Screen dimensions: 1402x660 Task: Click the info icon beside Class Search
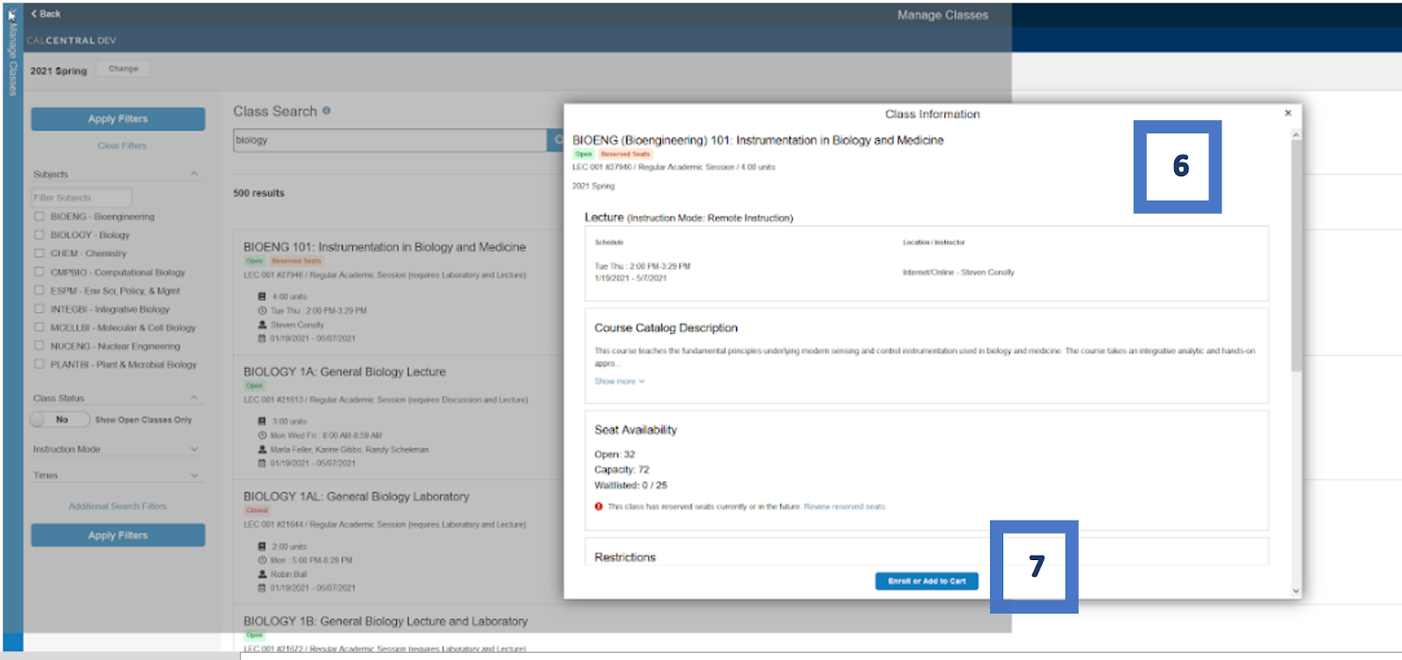(x=326, y=111)
